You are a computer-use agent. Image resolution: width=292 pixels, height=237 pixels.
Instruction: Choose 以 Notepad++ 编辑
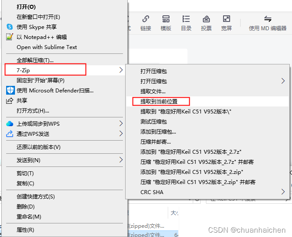pyautogui.click(x=42, y=37)
